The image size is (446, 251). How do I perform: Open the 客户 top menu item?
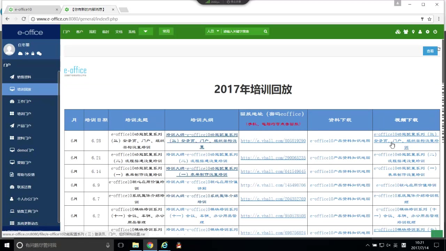[x=79, y=32]
